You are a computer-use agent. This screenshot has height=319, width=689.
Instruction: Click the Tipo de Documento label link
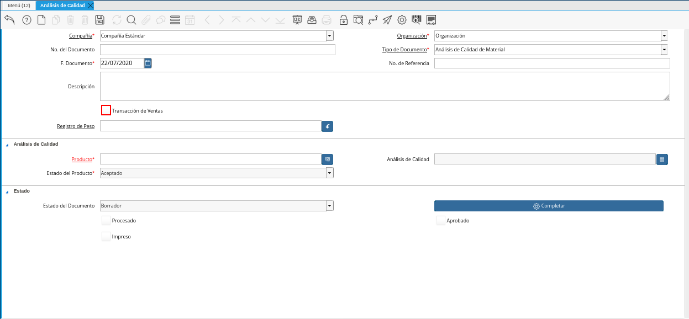coord(404,50)
